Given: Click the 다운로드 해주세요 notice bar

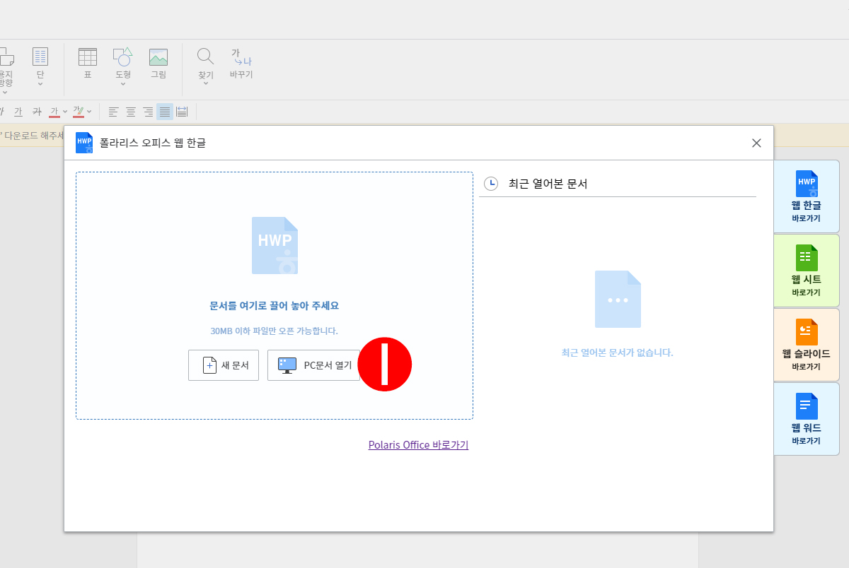Looking at the screenshot, I should [x=32, y=135].
